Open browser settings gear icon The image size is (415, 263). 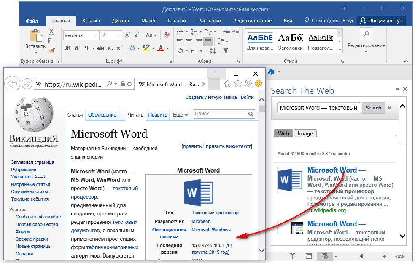point(248,84)
